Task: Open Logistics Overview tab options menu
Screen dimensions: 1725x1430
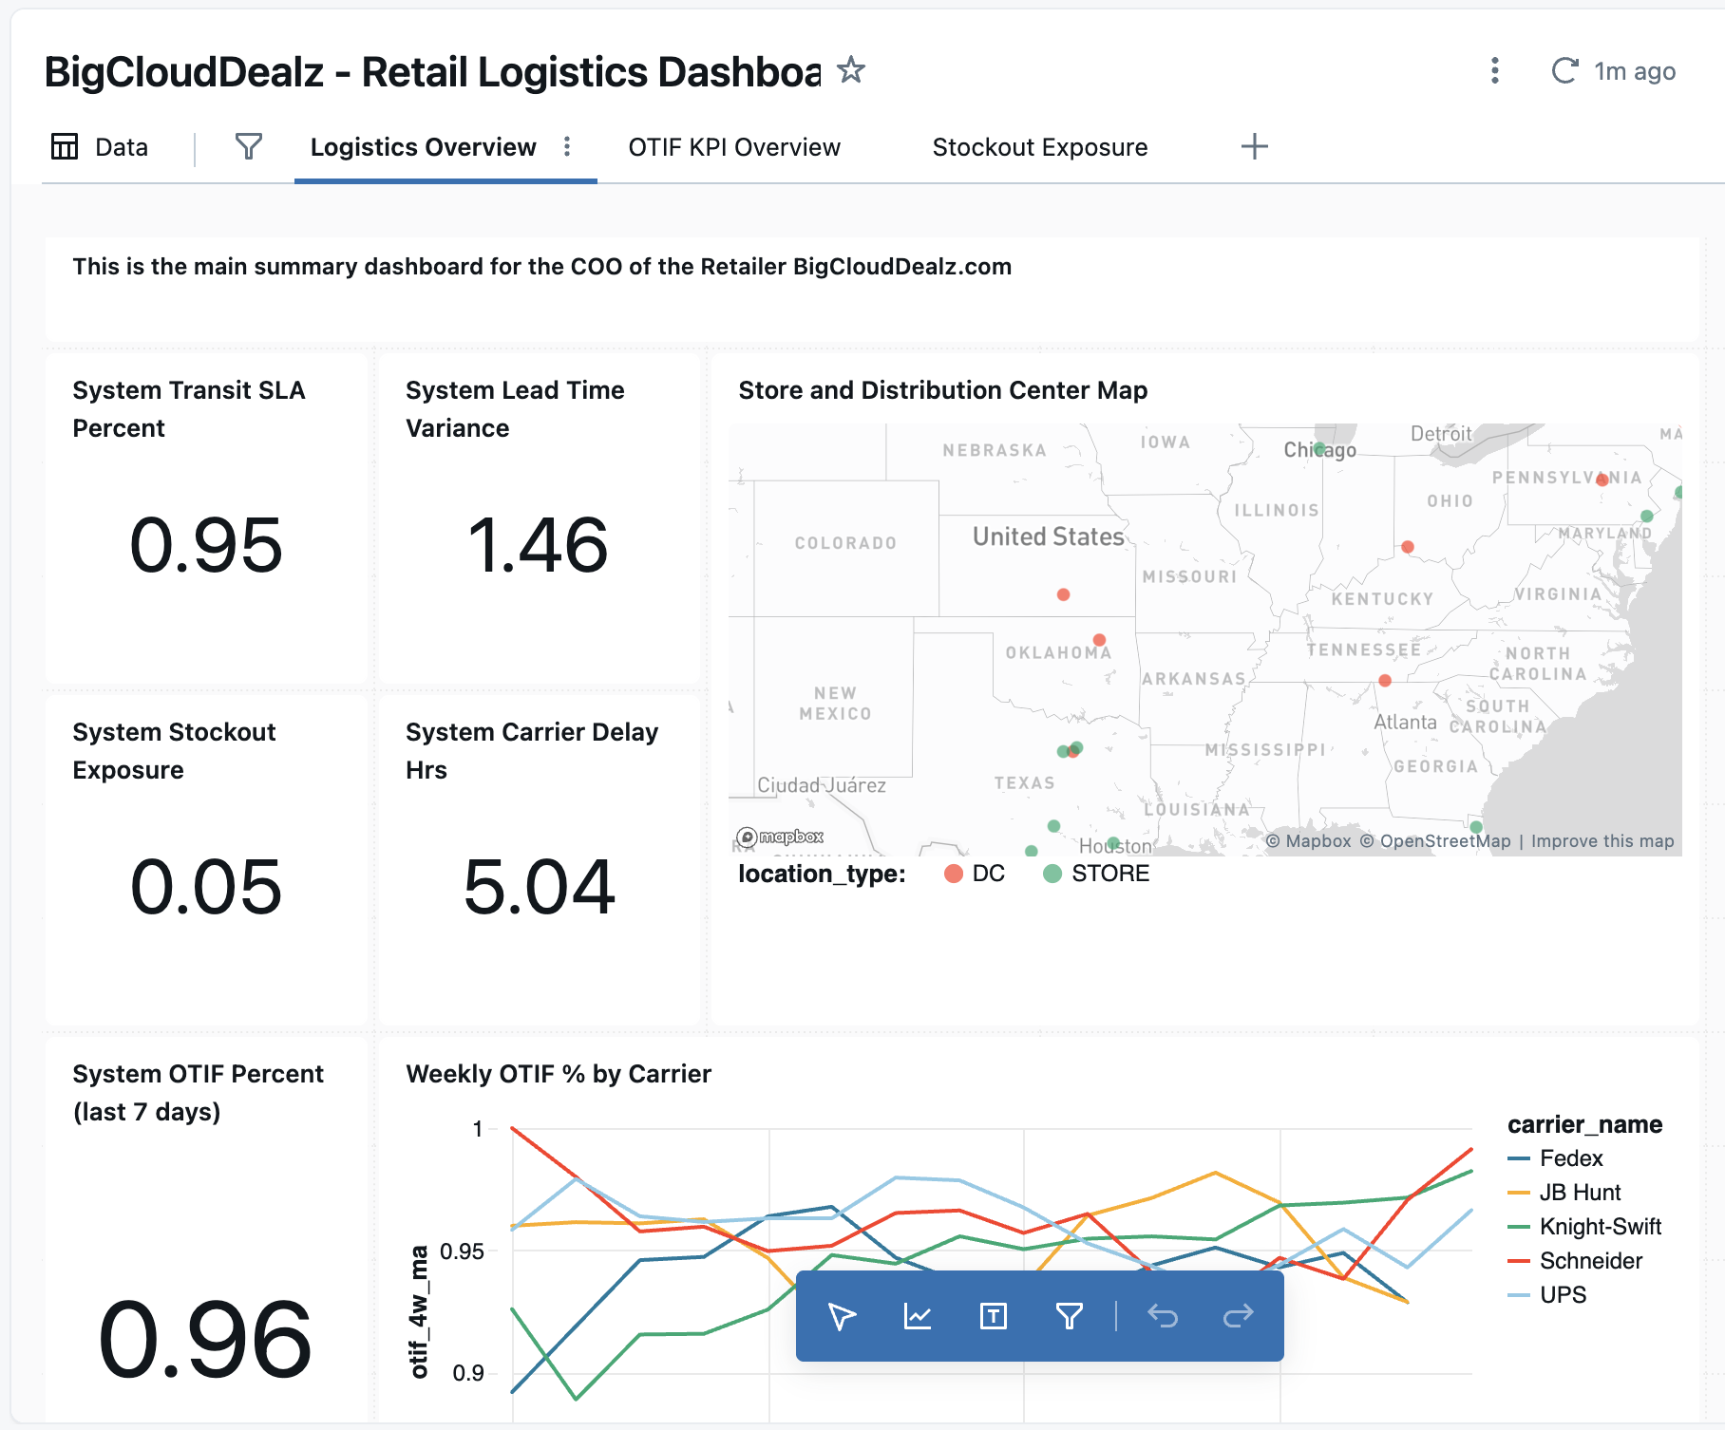Action: pos(567,146)
